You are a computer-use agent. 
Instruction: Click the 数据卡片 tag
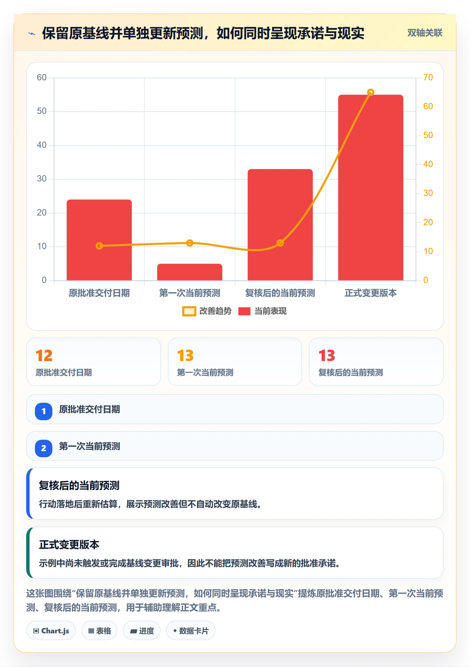[191, 631]
